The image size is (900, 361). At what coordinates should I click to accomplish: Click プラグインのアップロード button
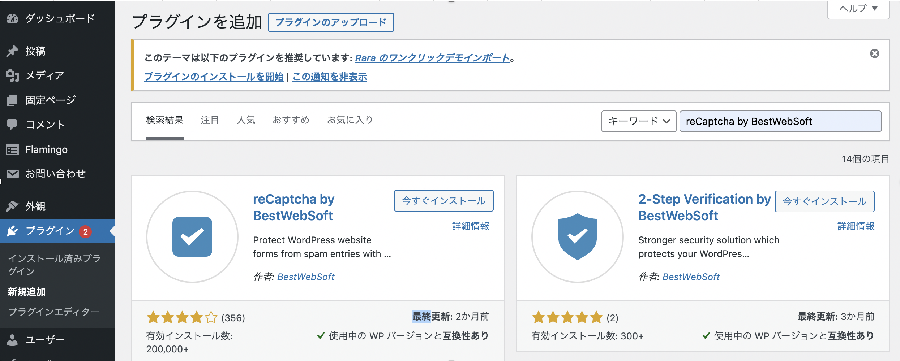pos(331,22)
